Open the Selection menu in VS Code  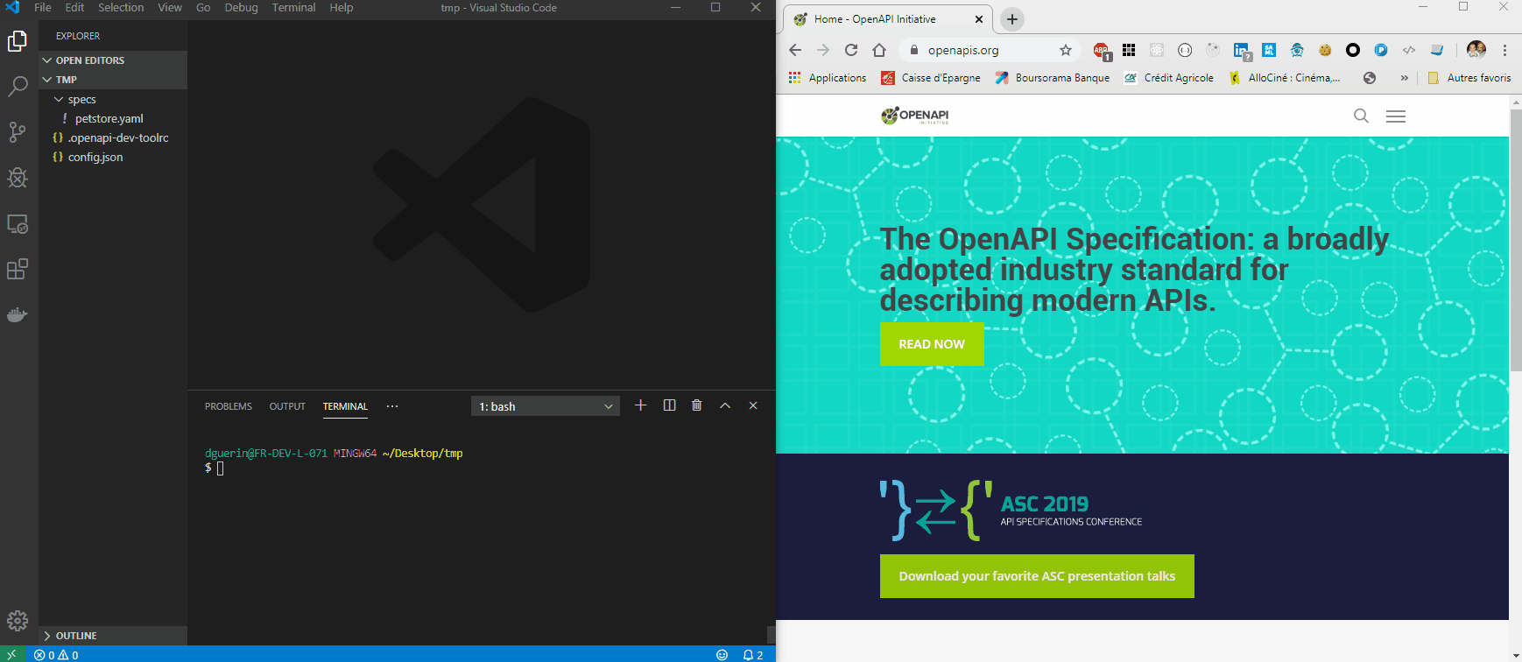(x=121, y=8)
